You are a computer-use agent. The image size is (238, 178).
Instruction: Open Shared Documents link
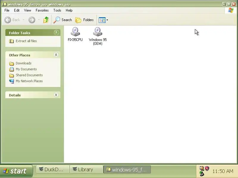tap(26, 75)
